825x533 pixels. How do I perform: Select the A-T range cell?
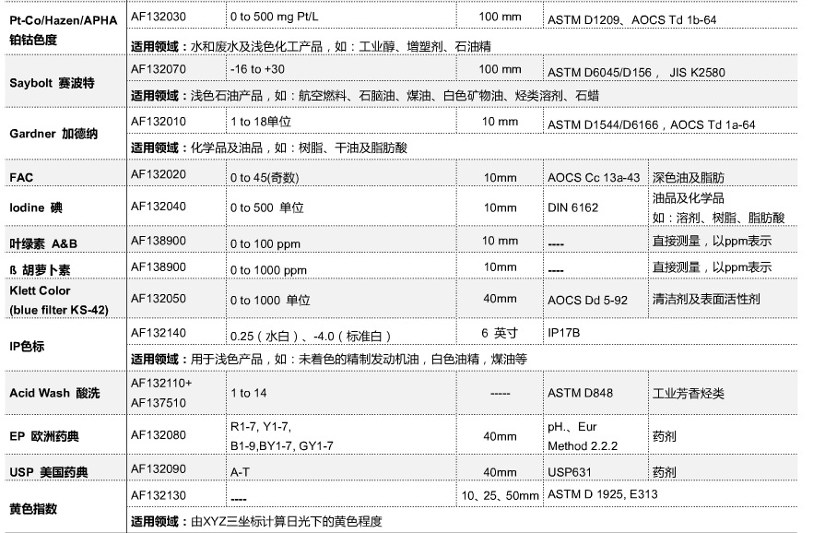tap(240, 472)
